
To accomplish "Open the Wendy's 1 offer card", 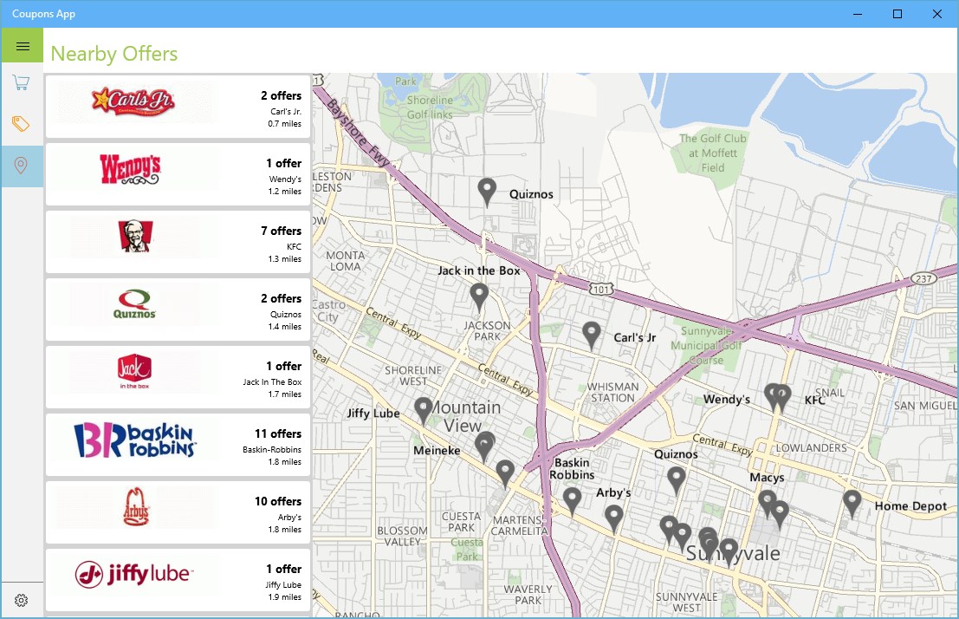I will point(178,174).
